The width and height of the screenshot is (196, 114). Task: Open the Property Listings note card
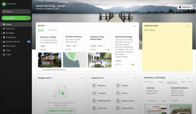pyautogui.click(x=50, y=50)
